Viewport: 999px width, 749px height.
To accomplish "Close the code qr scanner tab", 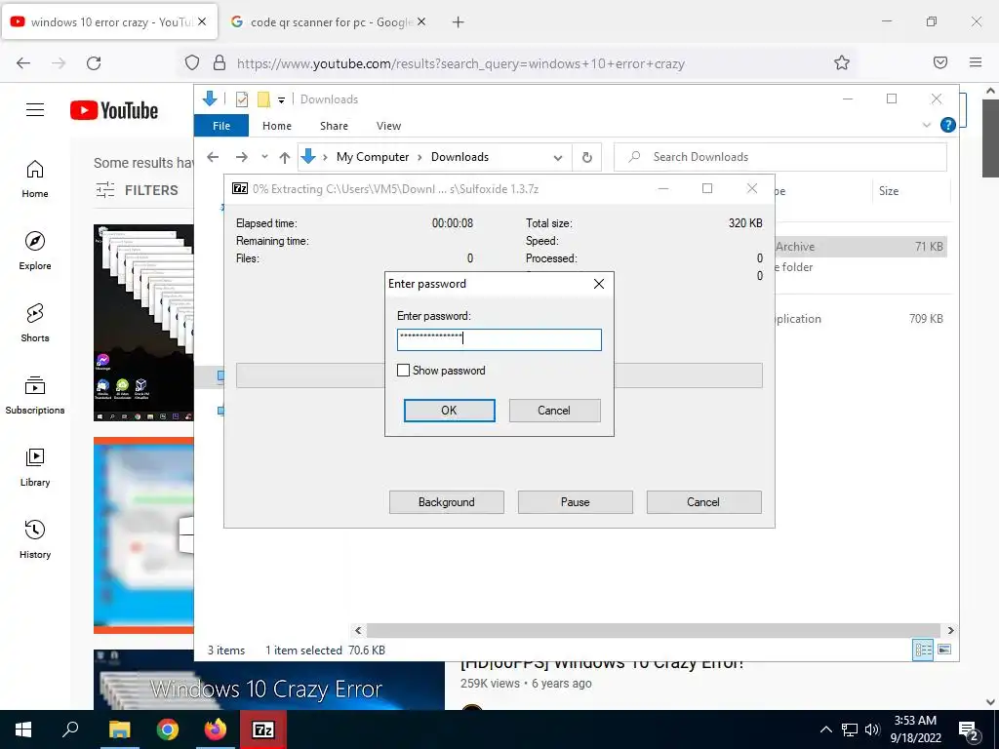I will pyautogui.click(x=421, y=21).
